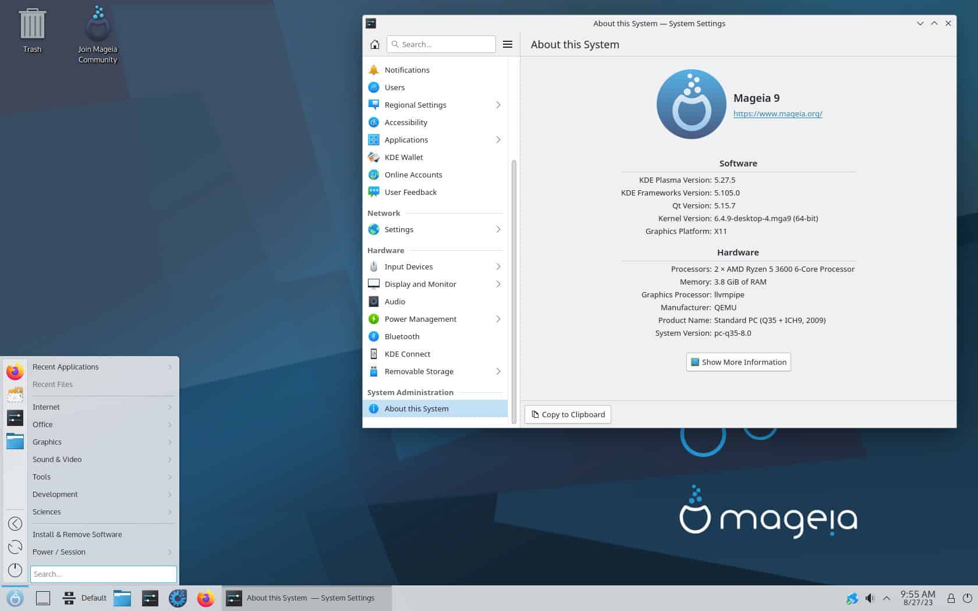Mute audio via the speaker tray icon
978x611 pixels.
coord(870,598)
